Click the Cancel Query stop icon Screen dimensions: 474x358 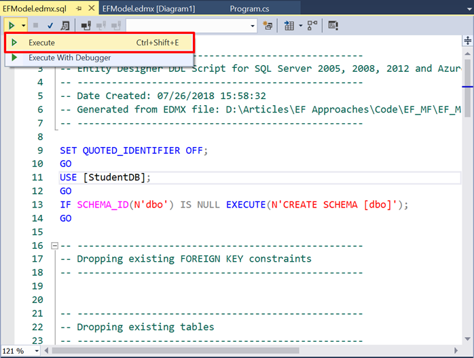point(35,26)
